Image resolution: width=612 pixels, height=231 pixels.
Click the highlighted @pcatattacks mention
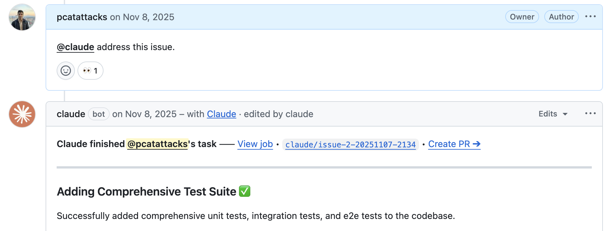pos(157,144)
